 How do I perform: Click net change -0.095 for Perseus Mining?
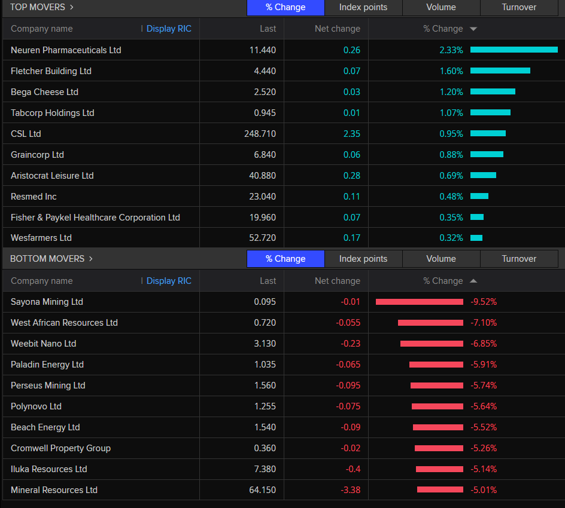point(348,385)
